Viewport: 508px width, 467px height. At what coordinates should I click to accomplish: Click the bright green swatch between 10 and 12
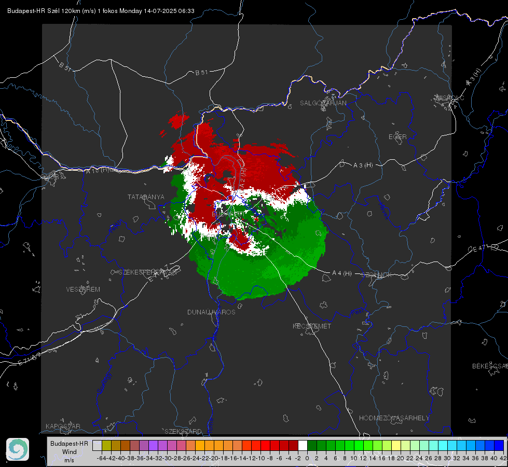359,446
